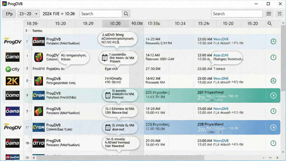The width and height of the screenshot is (286, 161).
Task: Click the vertical scrollbar down arrow
Action: [x=283, y=152]
